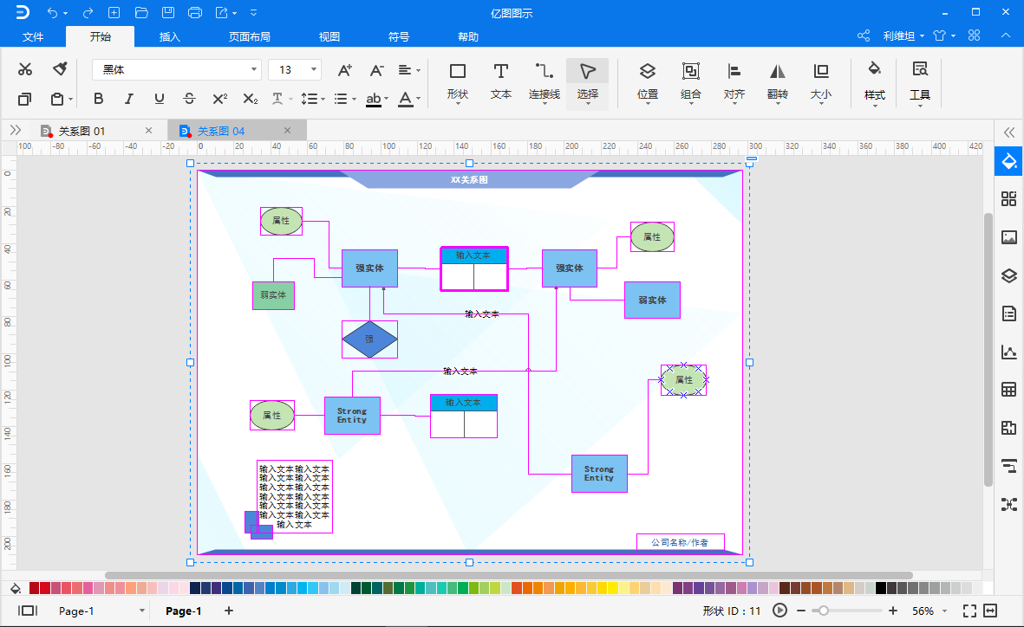This screenshot has width=1024, height=627.
Task: Add a new page with plus button
Action: (229, 611)
